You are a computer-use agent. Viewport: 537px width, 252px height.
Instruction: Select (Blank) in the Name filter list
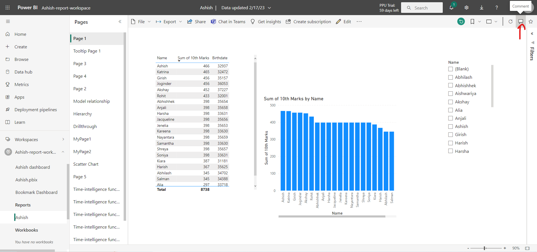pos(451,69)
